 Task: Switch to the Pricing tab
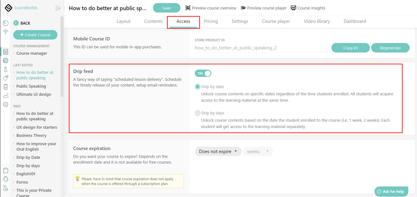coord(211,21)
